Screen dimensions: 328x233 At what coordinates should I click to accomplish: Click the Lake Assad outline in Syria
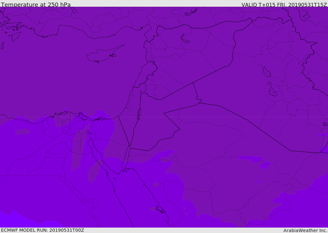pyautogui.click(x=184, y=39)
